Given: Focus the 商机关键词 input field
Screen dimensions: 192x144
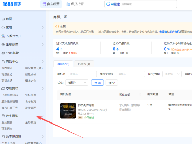Looking at the screenshot, I should pos(130,74).
